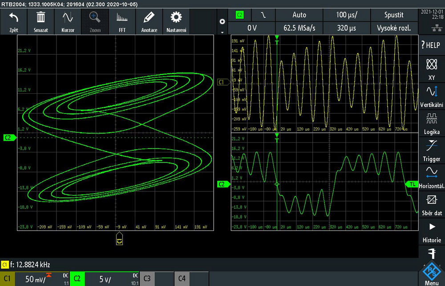Image resolution: width=445 pixels, height=286 pixels.
Task: Toggle channel C1 in bottom bar
Action: (x=7, y=279)
